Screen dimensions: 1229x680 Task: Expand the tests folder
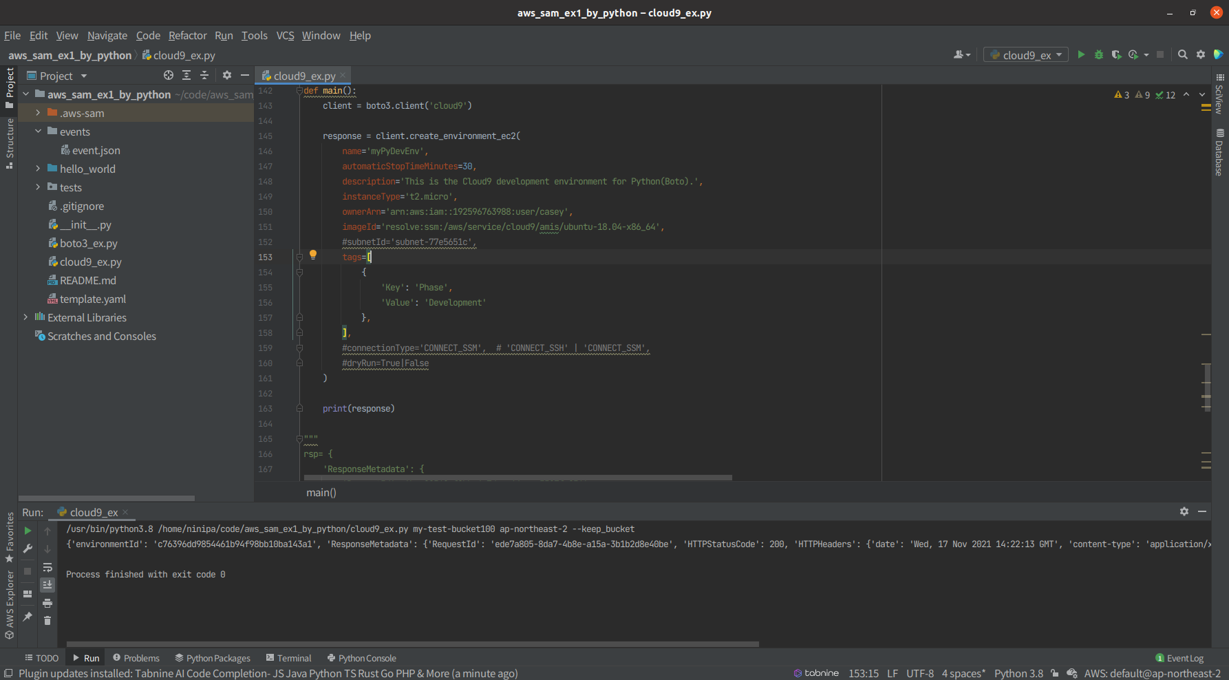pos(39,187)
